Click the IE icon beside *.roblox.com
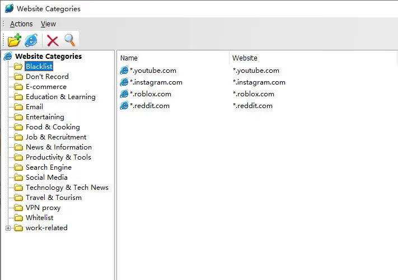398x280 pixels. click(x=124, y=94)
